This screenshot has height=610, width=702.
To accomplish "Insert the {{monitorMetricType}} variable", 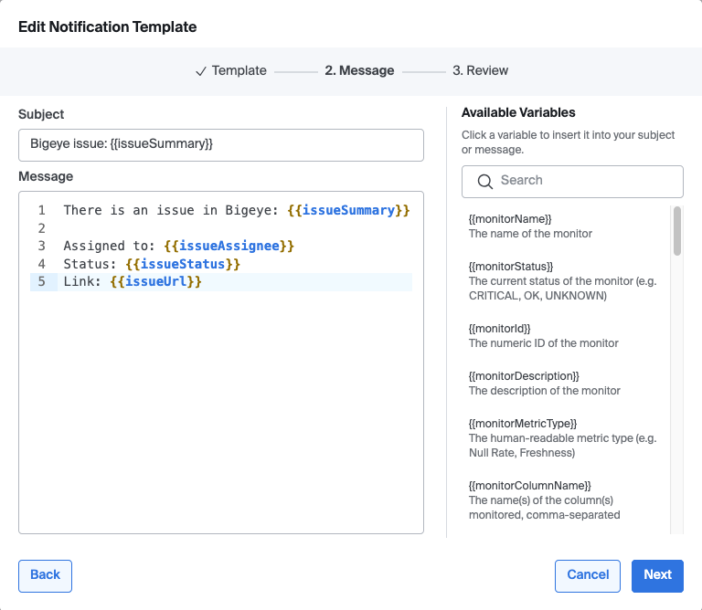I will click(x=523, y=424).
